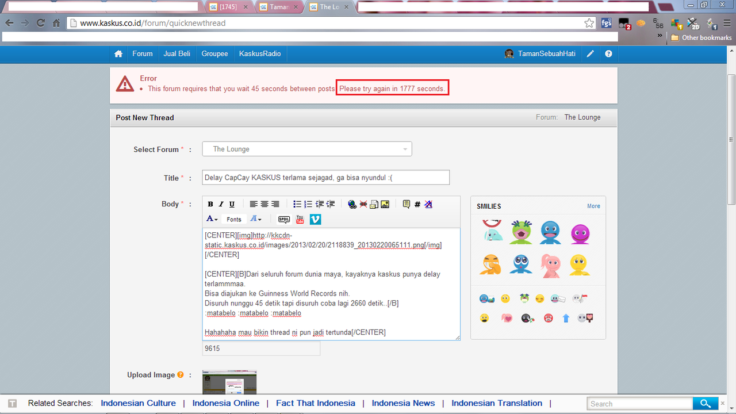This screenshot has height=414, width=736.
Task: Open the help question mark icon
Action: 608,53
